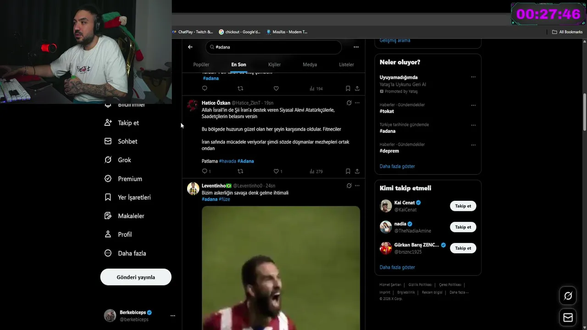
Task: View analytics showing 279 views
Action: click(316, 171)
